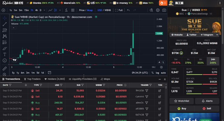Switch chart quote to USD

(x=100, y=10)
